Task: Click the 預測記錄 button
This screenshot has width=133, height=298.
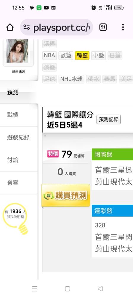Action: pos(109,119)
